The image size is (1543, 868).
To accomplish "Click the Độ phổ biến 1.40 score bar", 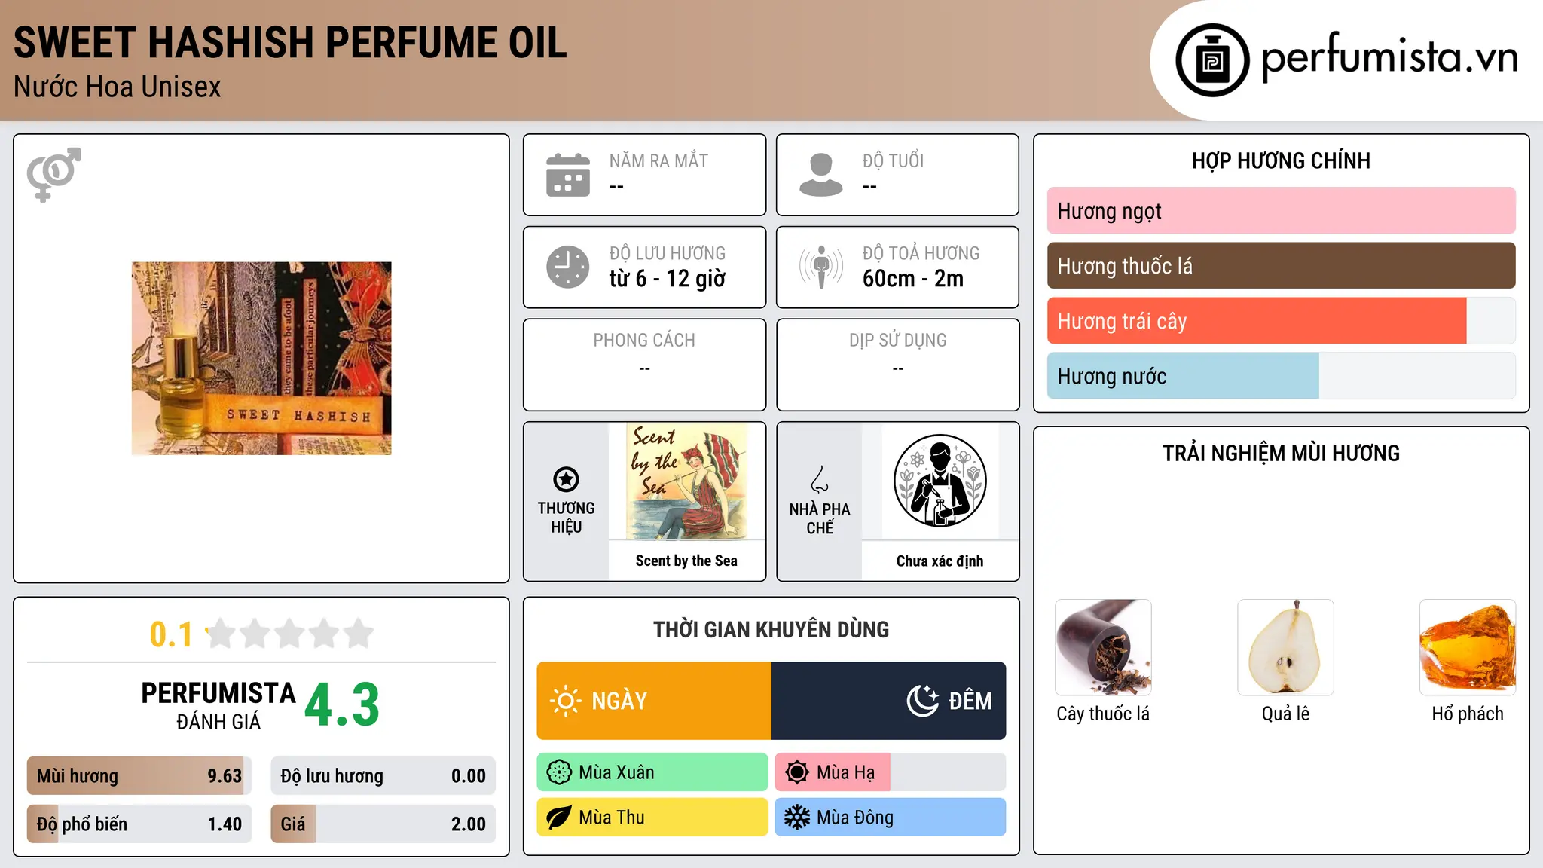I will click(x=139, y=824).
